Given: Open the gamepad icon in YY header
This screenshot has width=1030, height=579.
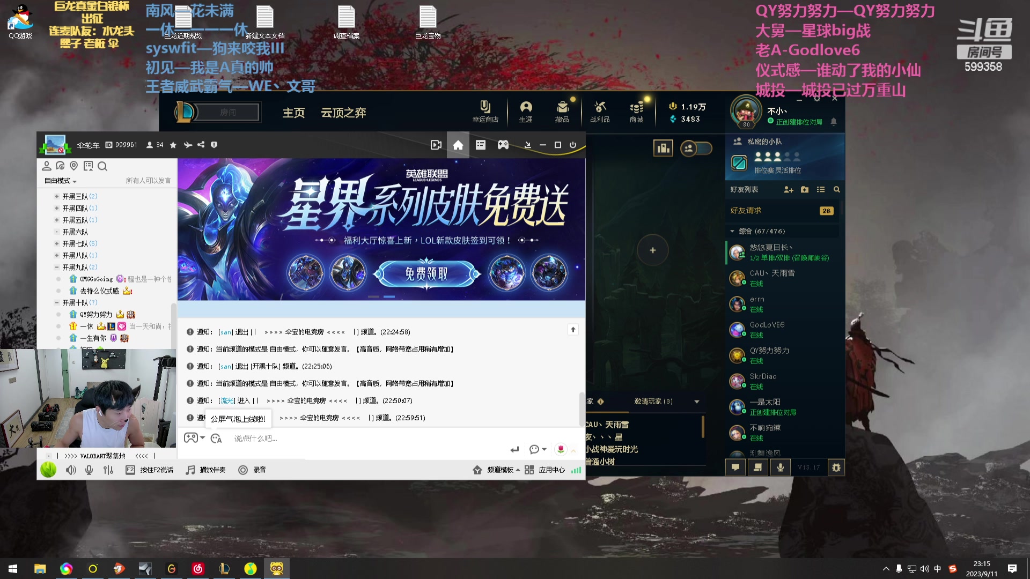Looking at the screenshot, I should [503, 145].
